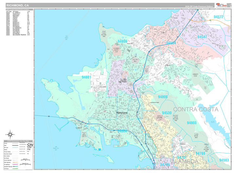The width and height of the screenshot is (236, 173).
Task: Click the RICHMOND, CA title text
Action: pos(17,6)
